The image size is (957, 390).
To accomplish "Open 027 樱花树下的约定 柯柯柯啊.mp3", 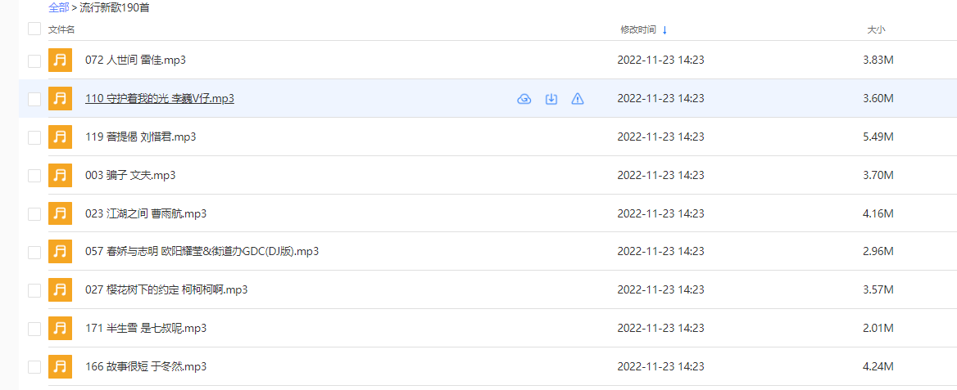I will (x=166, y=290).
